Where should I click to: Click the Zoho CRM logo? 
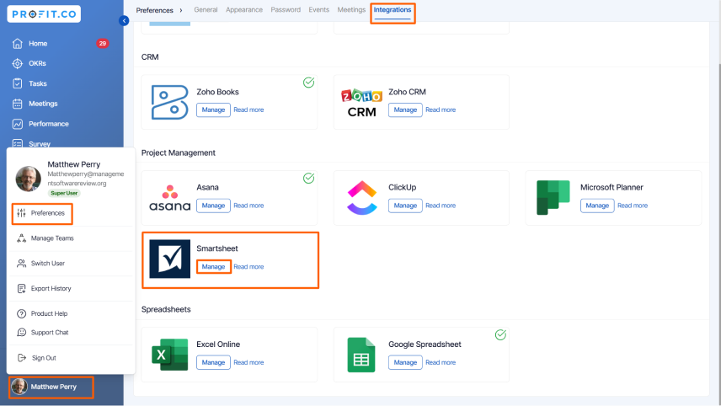(361, 103)
